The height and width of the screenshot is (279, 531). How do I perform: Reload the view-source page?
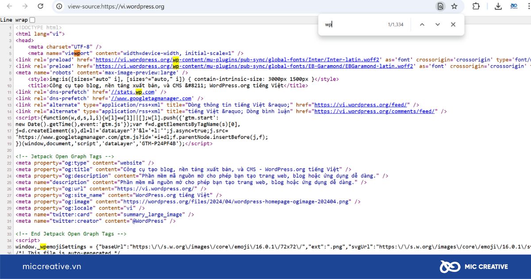pos(40,6)
